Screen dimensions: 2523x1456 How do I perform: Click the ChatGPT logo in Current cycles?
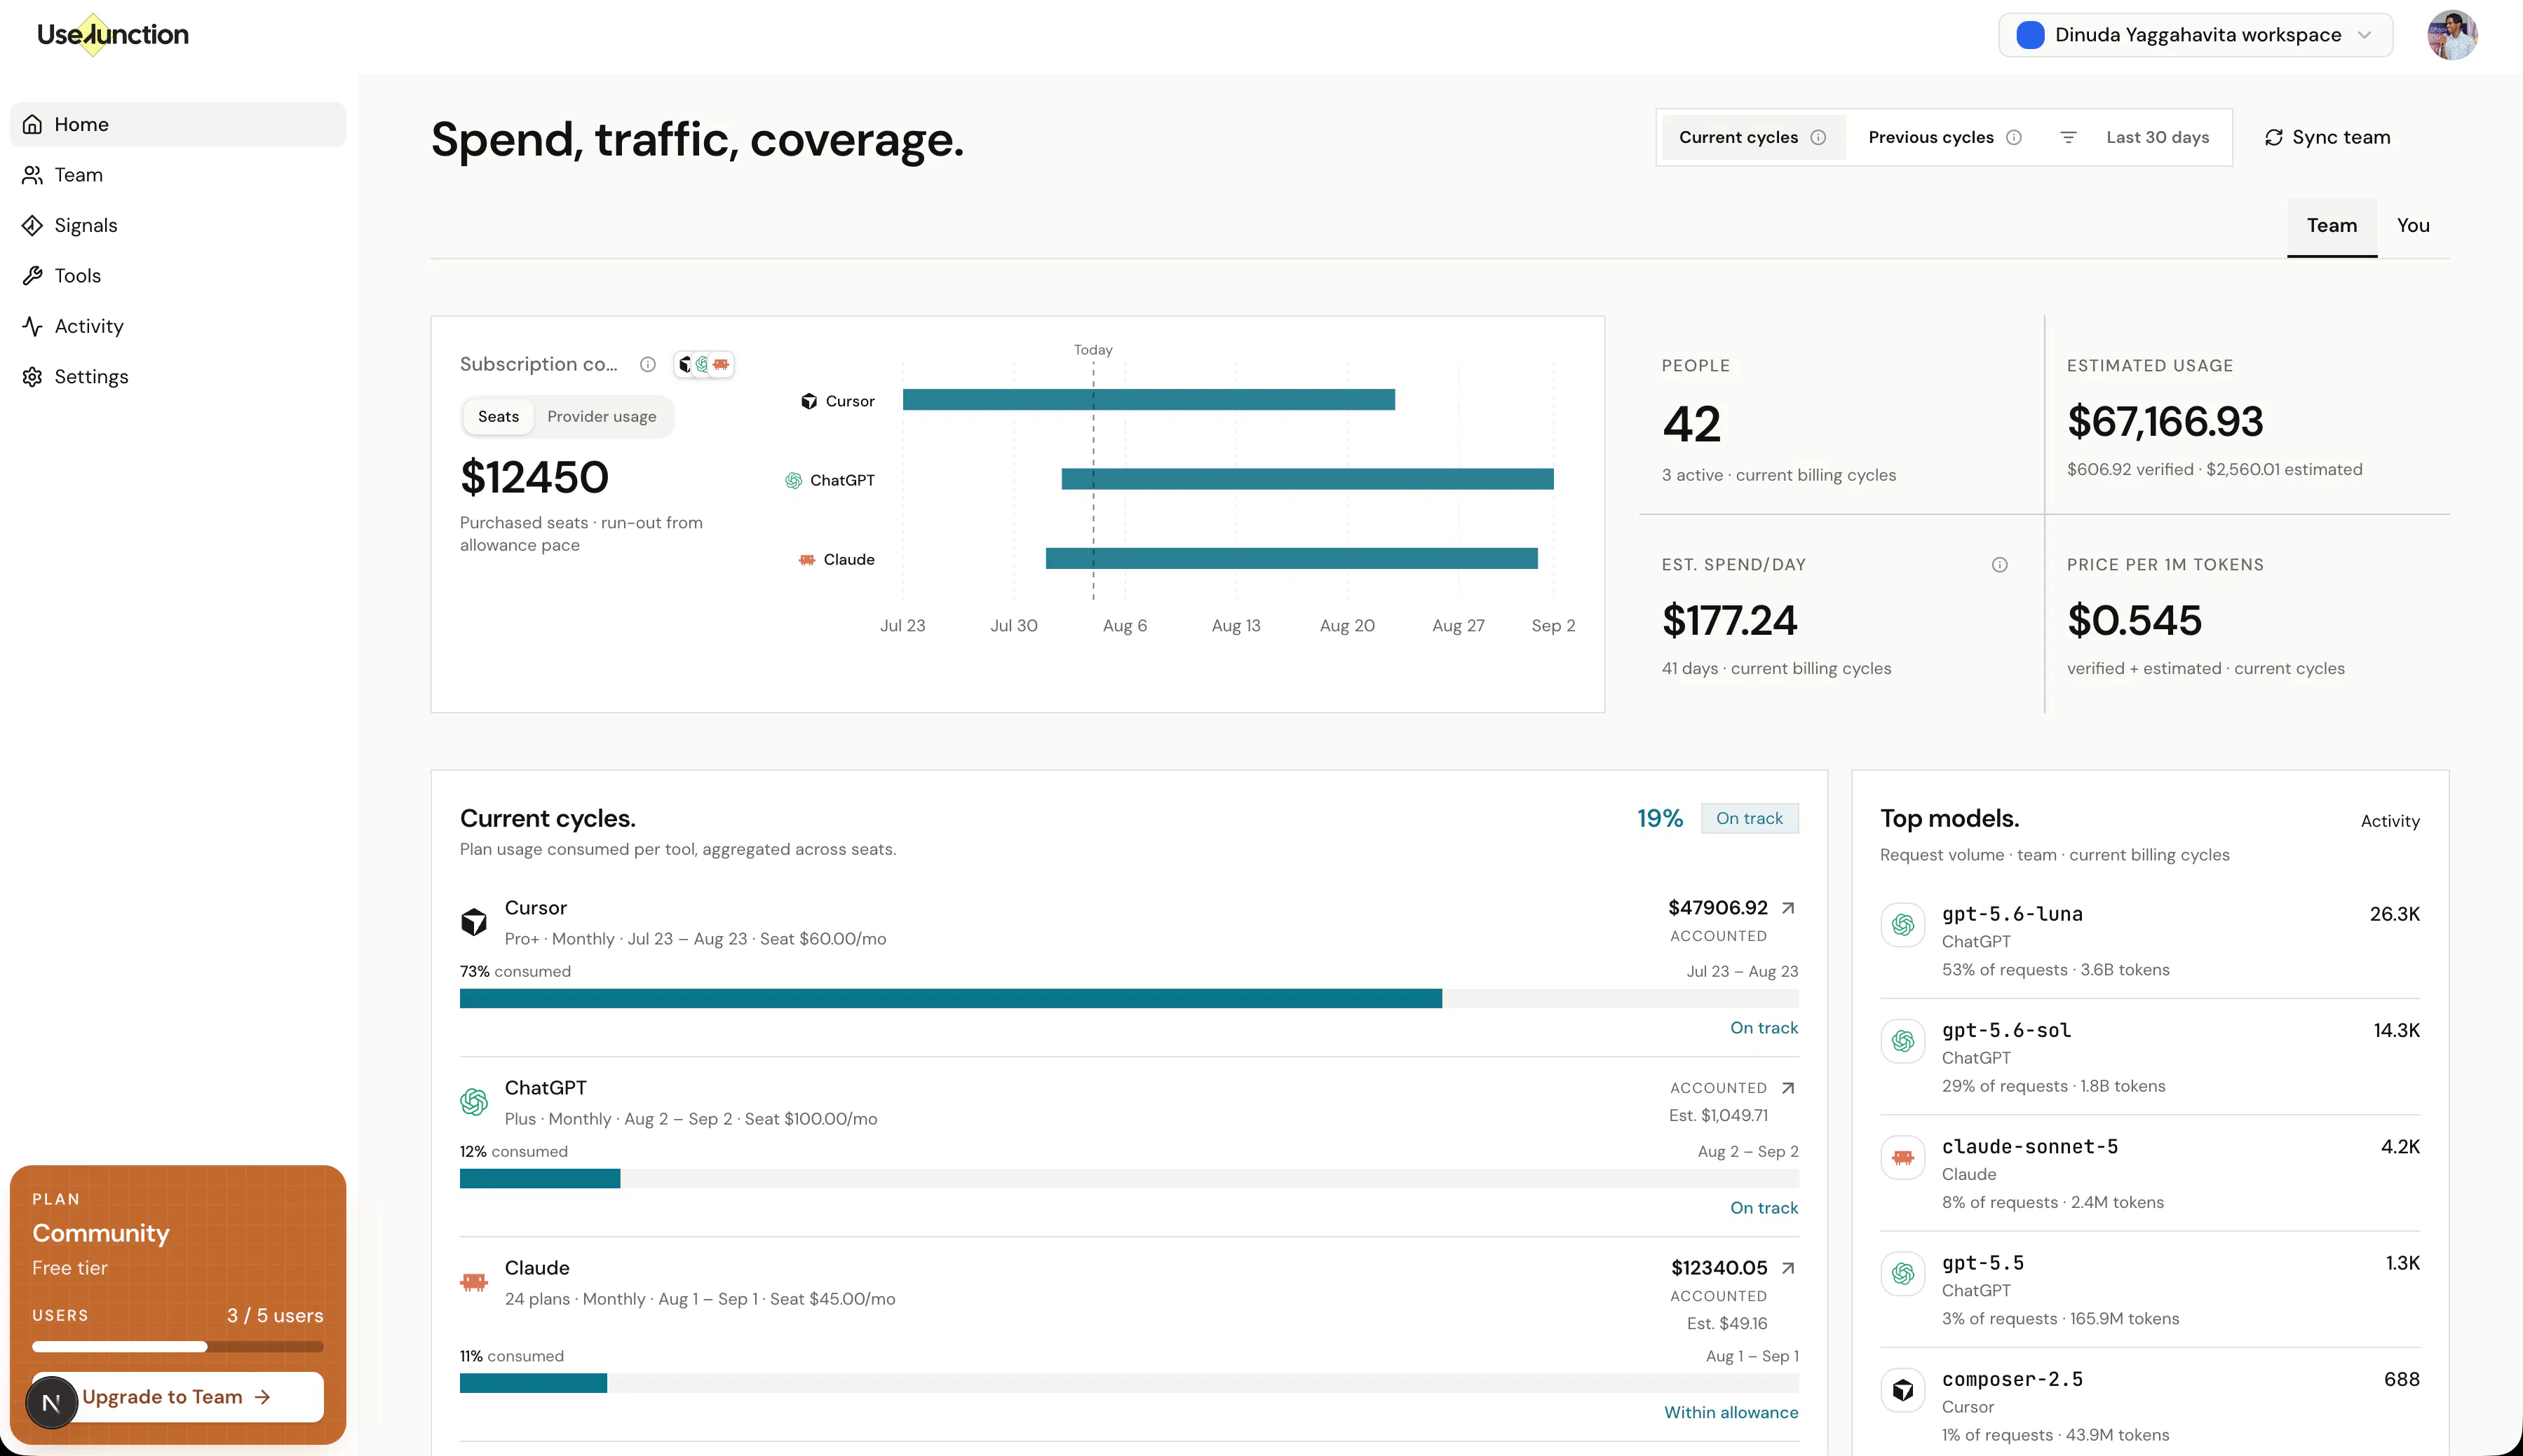(473, 1102)
